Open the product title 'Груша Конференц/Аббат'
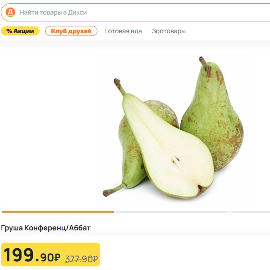 click(46, 228)
